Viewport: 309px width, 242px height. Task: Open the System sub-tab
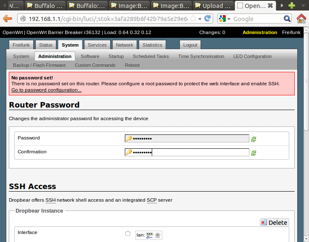(x=21, y=56)
